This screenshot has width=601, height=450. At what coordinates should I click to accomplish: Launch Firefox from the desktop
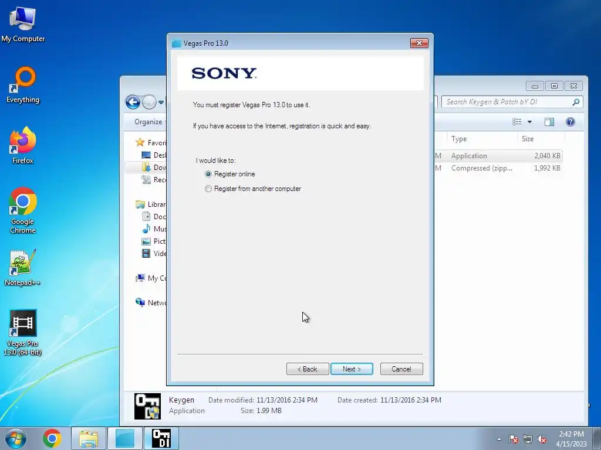tap(23, 145)
